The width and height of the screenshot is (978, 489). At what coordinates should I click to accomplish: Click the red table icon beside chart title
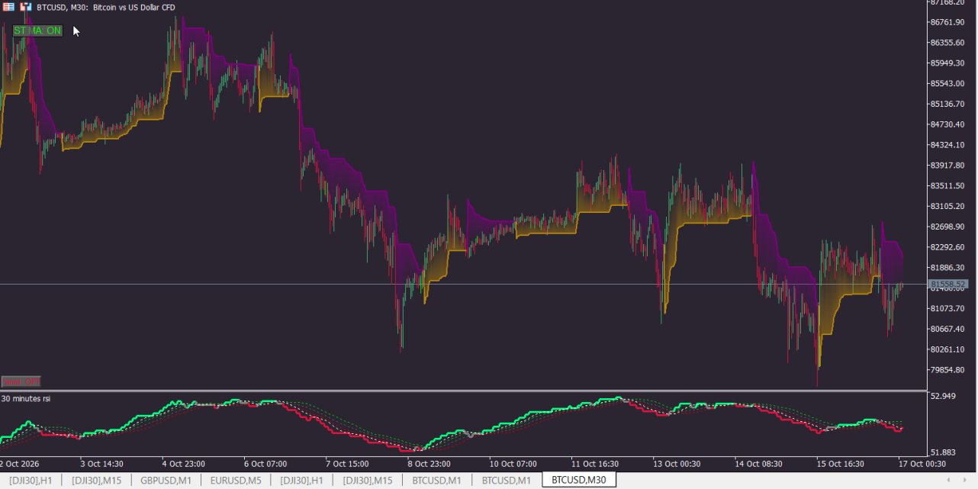tap(9, 7)
